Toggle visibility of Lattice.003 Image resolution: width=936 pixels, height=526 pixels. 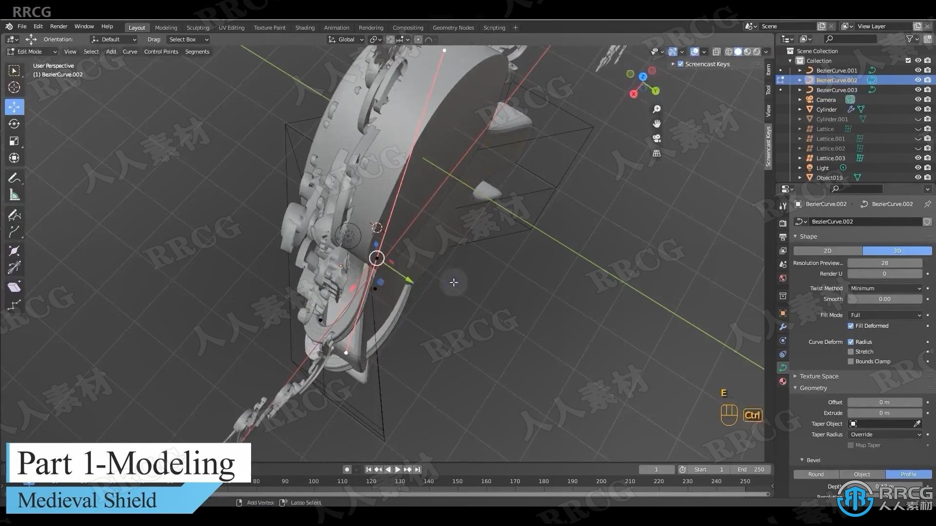tap(918, 158)
